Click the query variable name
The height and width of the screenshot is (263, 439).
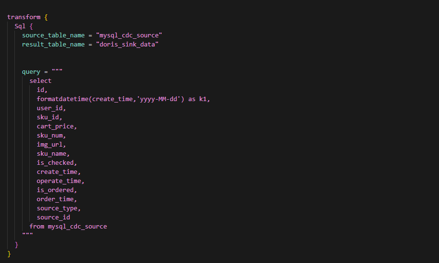[31, 72]
